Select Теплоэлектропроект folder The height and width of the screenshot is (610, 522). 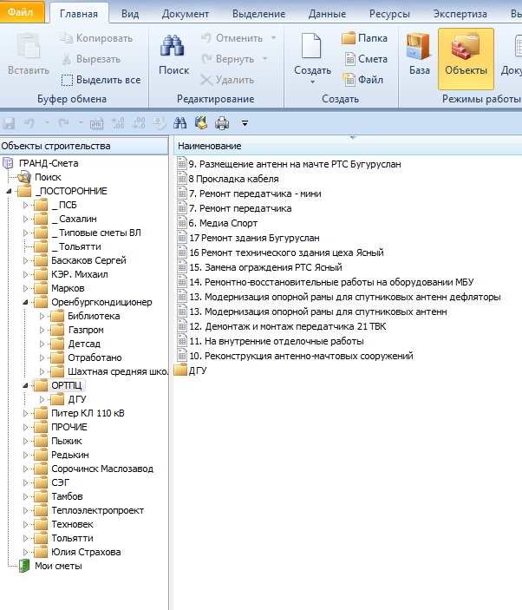[x=98, y=510]
